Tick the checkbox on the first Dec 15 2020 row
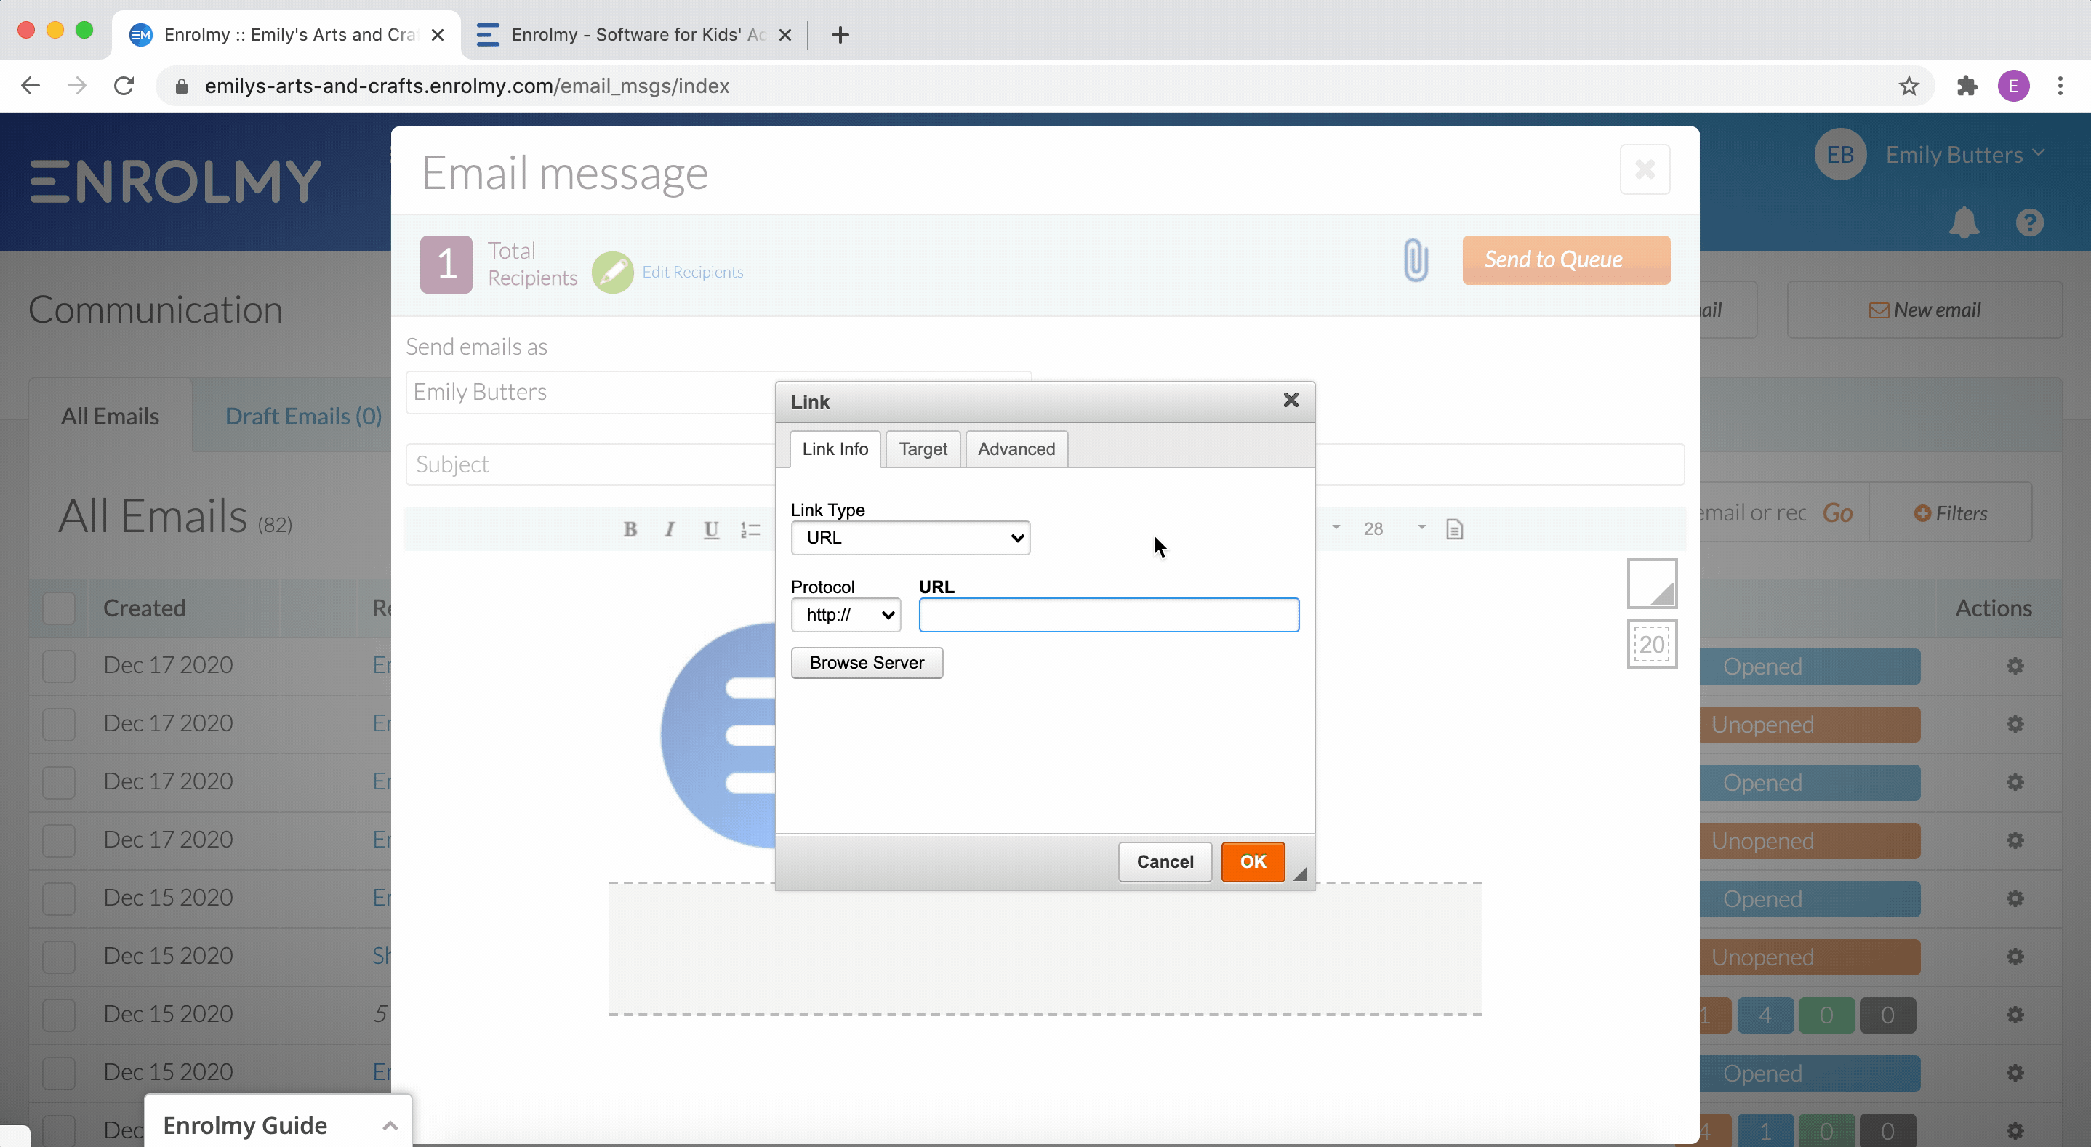The width and height of the screenshot is (2091, 1147). (58, 898)
